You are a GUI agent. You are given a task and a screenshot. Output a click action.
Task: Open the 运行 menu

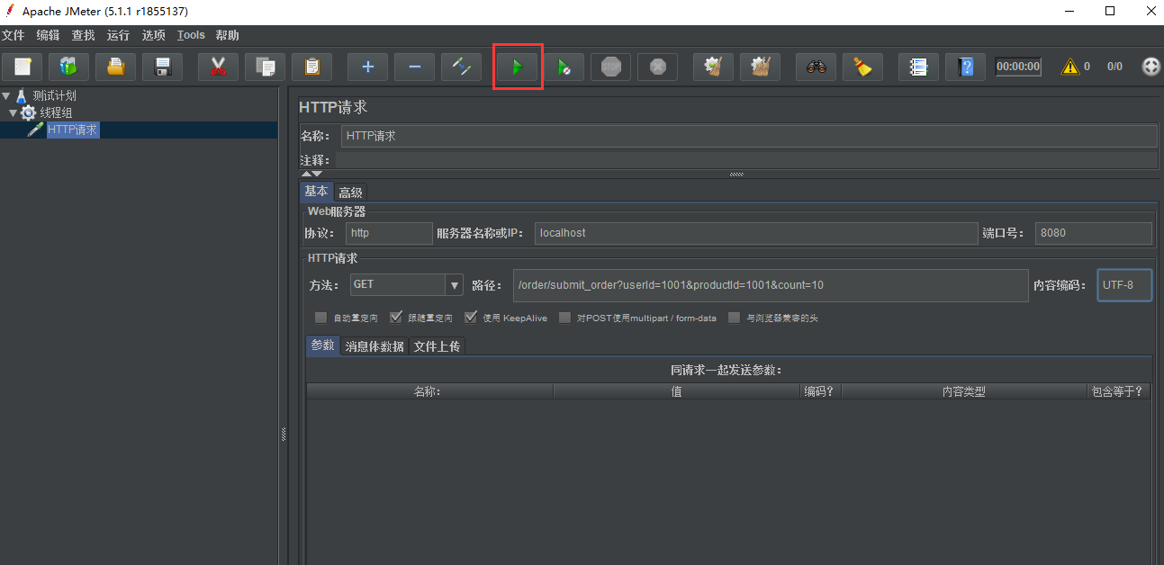pyautogui.click(x=118, y=35)
